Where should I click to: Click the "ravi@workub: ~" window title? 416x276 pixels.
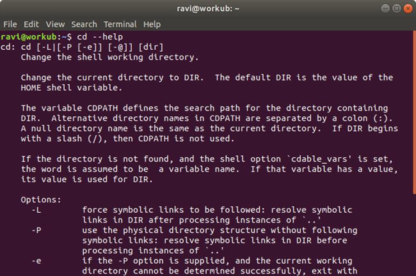click(x=207, y=8)
